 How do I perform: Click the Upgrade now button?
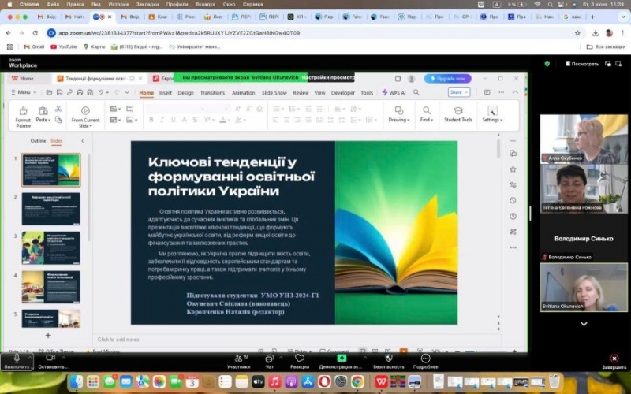point(448,79)
